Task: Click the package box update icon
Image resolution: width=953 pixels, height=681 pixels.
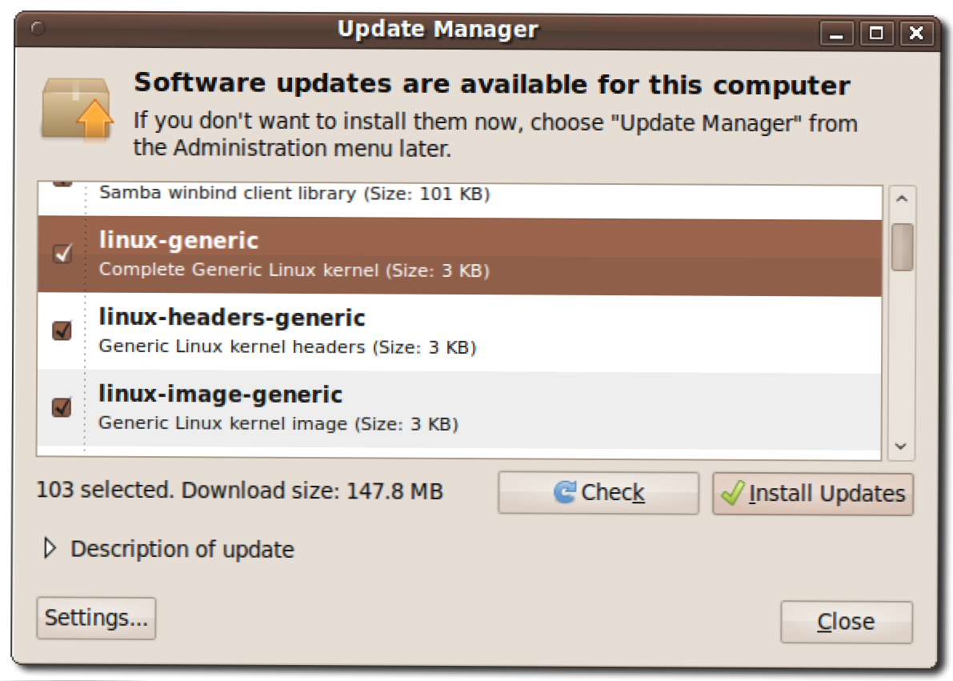Action: pyautogui.click(x=76, y=108)
